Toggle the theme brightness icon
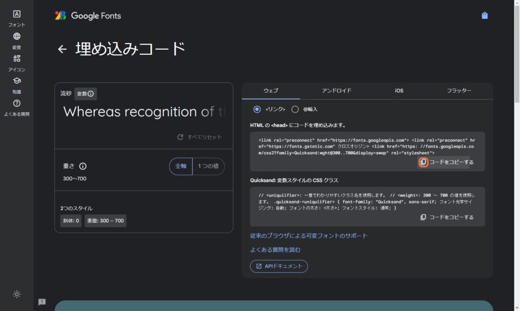The image size is (520, 311). 17,294
